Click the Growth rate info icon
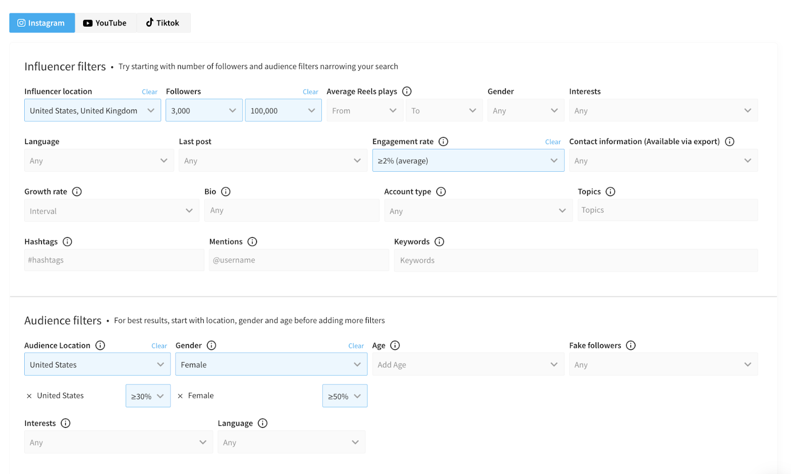 (x=77, y=191)
